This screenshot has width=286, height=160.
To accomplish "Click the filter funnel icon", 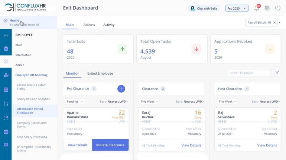I will click(277, 73).
